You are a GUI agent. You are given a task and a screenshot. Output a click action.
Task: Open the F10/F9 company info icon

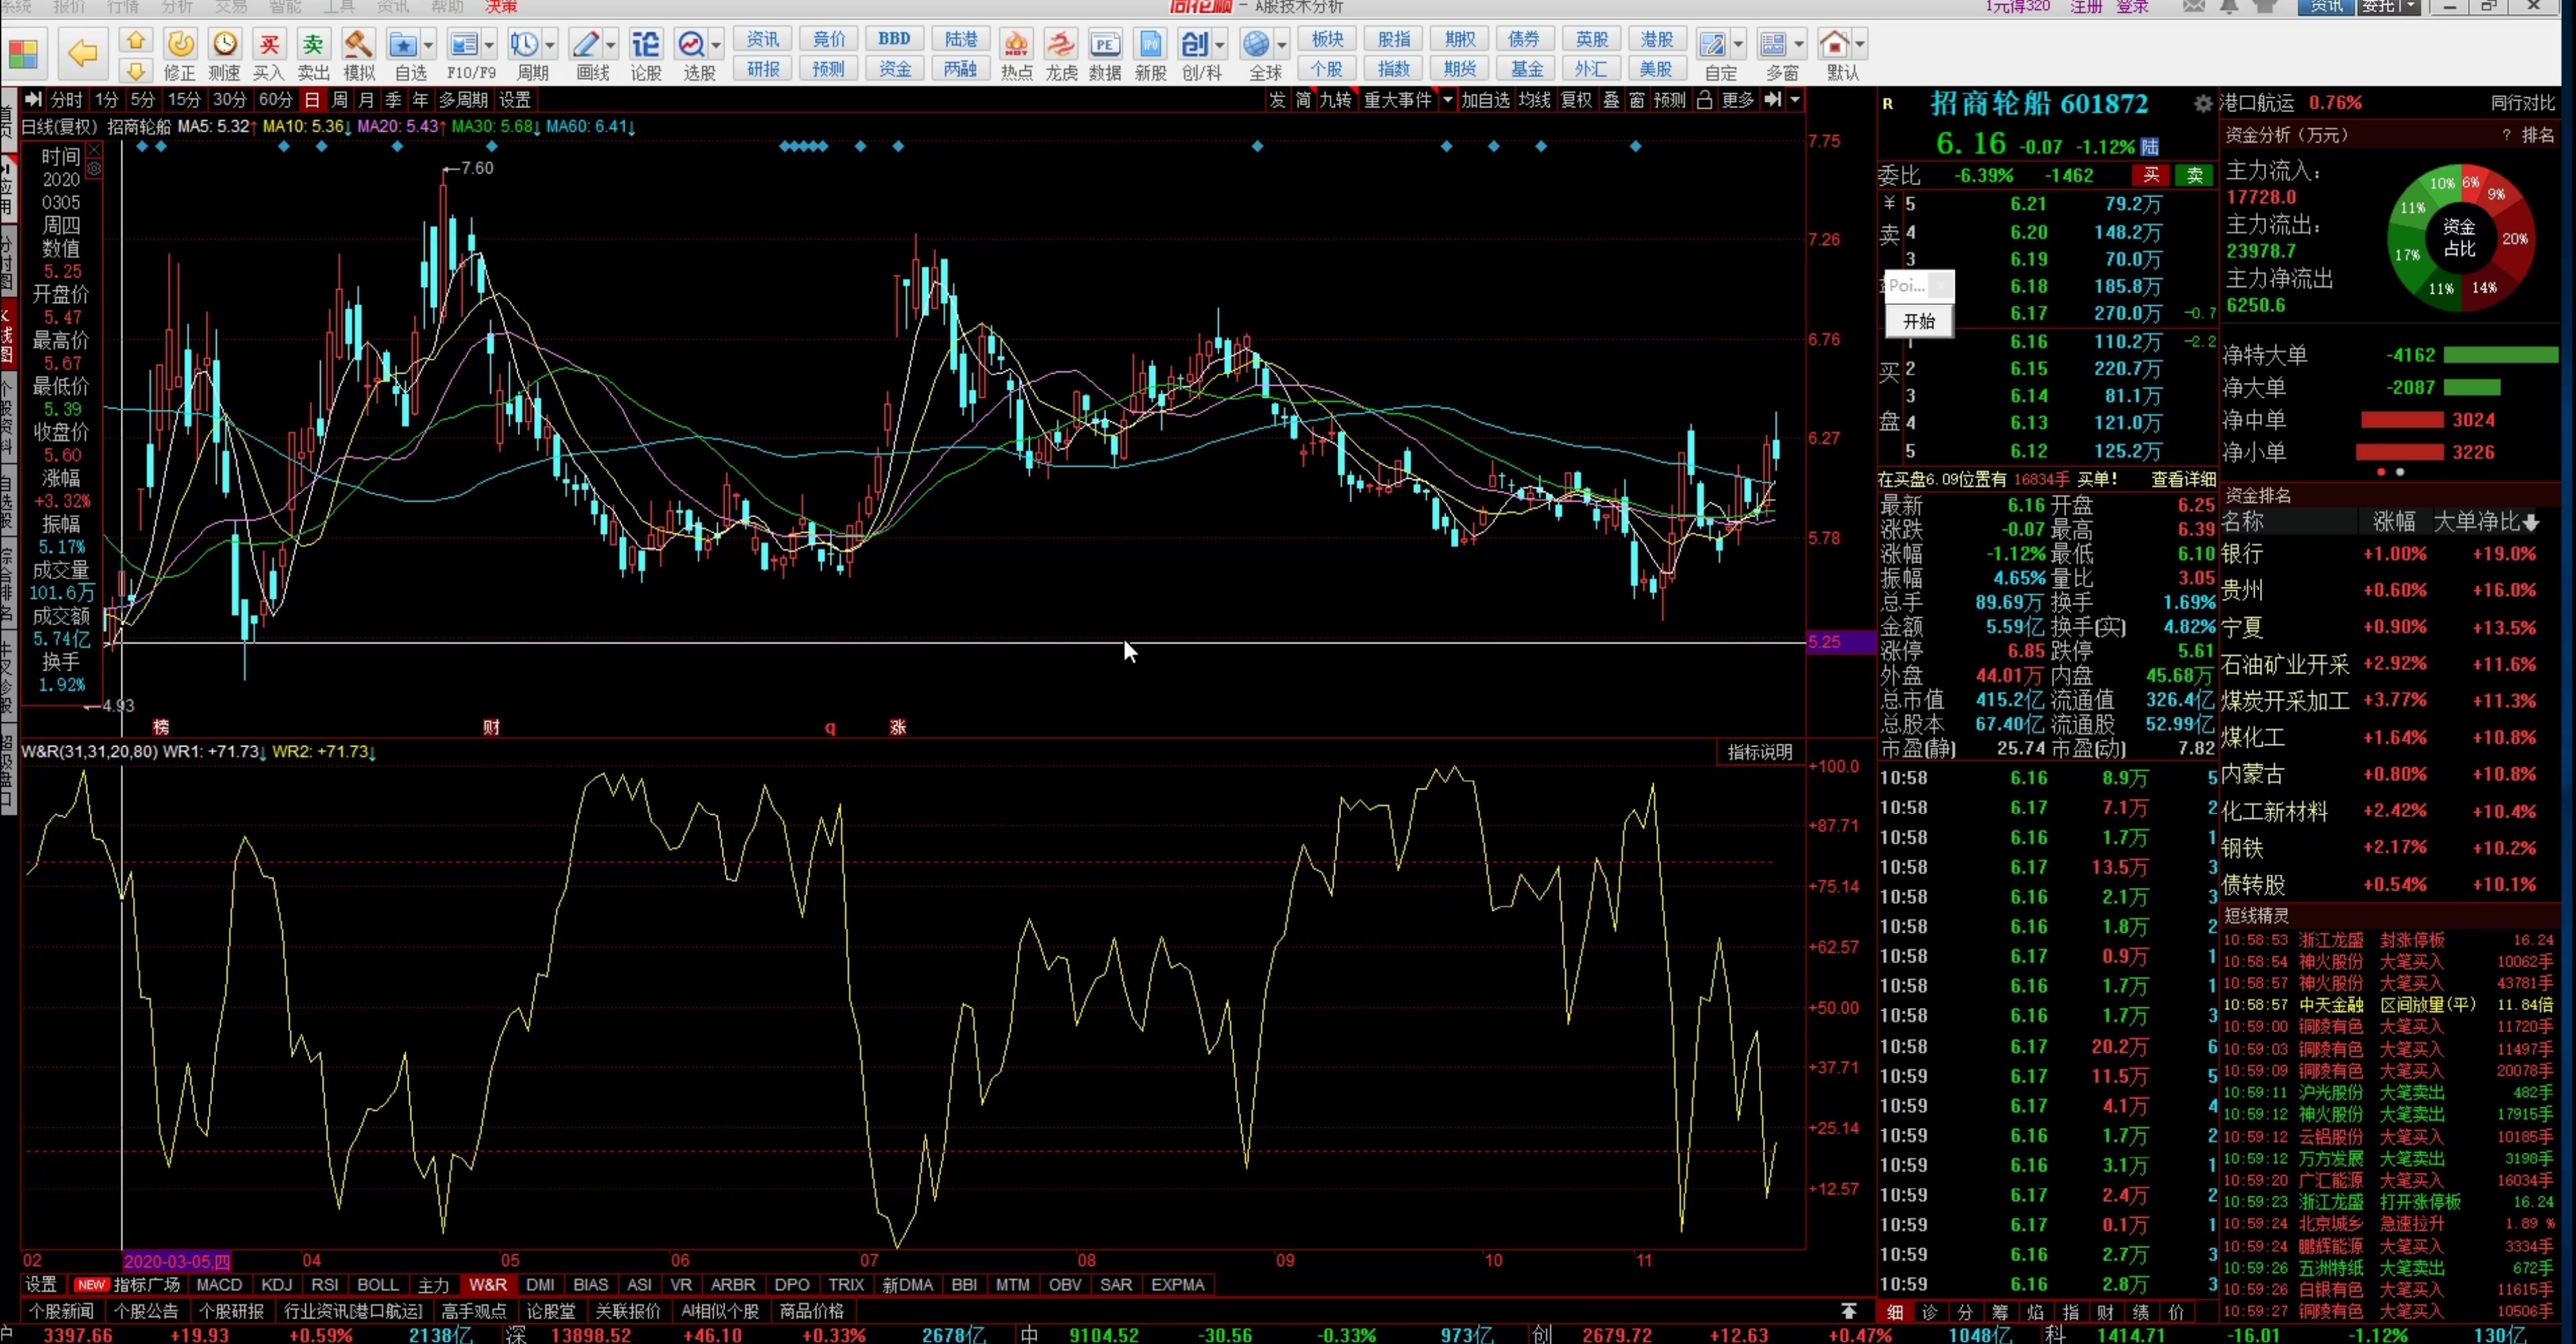(465, 55)
